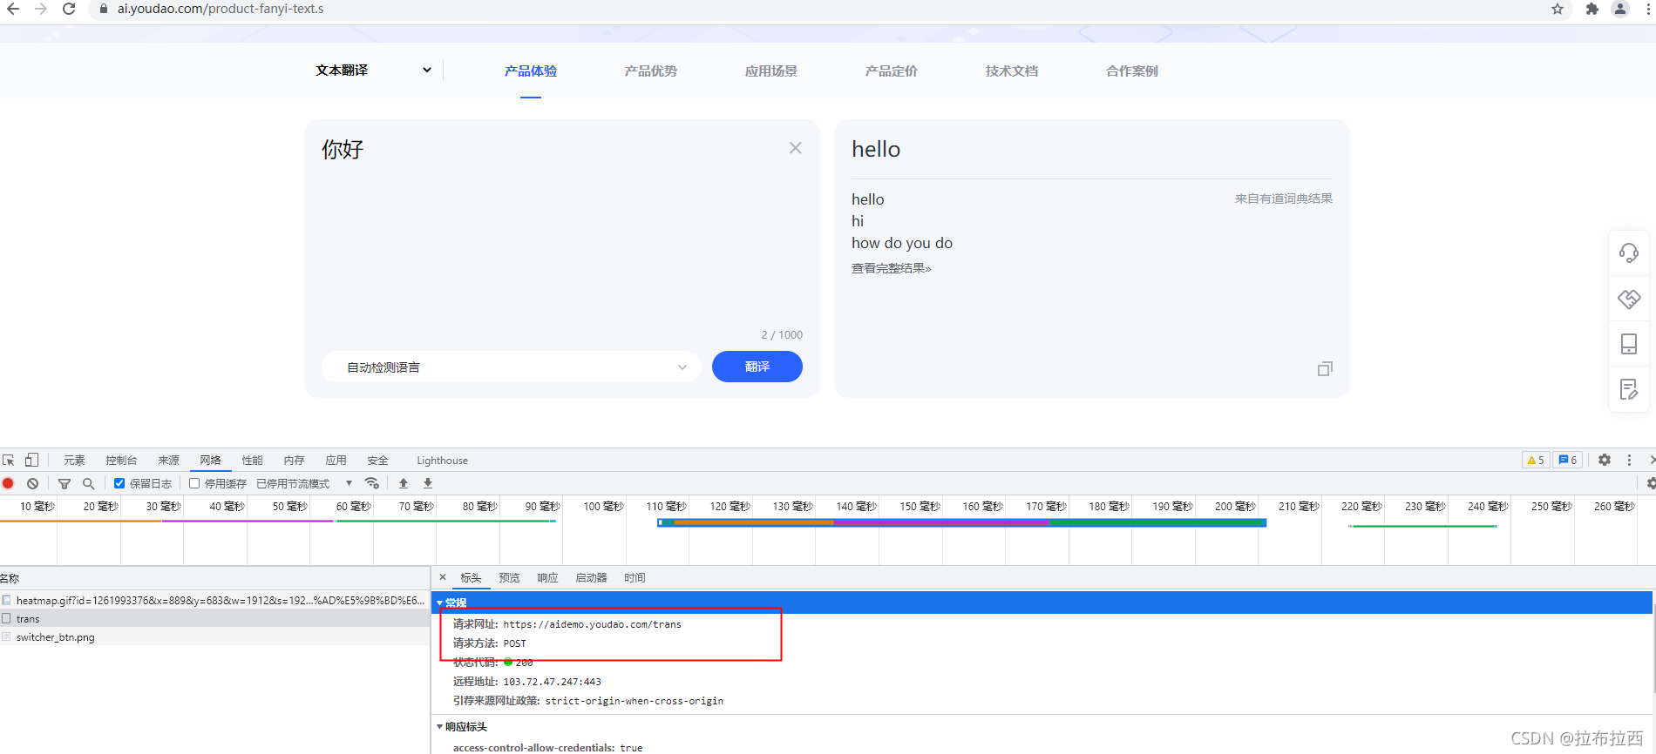Screen dimensions: 1656x754
Task: Open the Lighthouse DevTools panel
Action: coord(442,461)
